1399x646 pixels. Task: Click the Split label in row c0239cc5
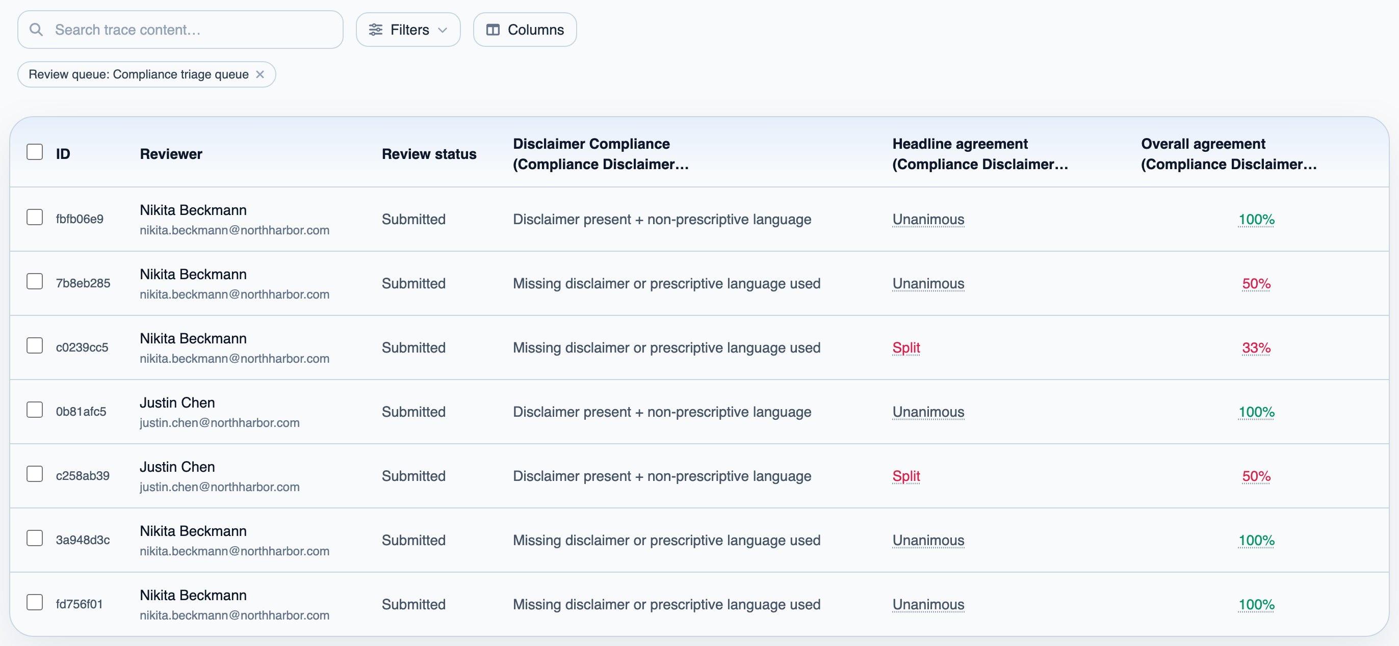click(x=906, y=347)
